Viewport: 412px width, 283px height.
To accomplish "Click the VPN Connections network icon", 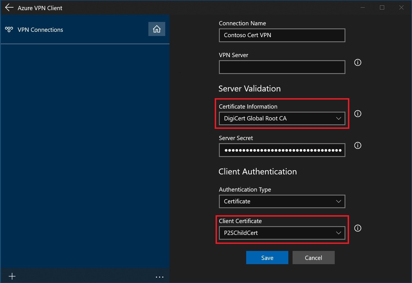I will (9, 29).
